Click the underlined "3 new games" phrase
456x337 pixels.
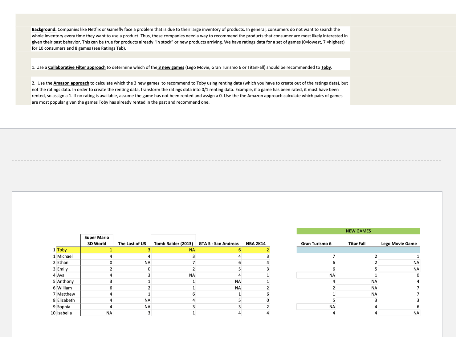tap(171, 67)
